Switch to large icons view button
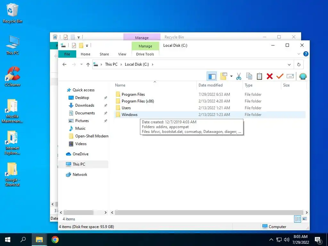 pos(305,219)
